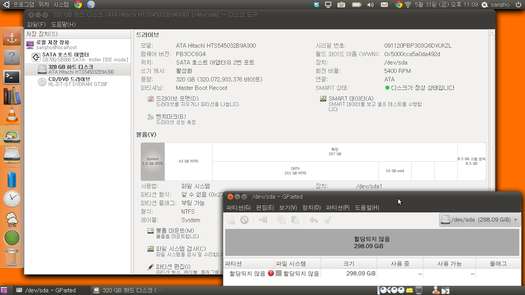This screenshot has height=295, width=525.
Task: Click the green radar icon in the dock
Action: (x=12, y=238)
